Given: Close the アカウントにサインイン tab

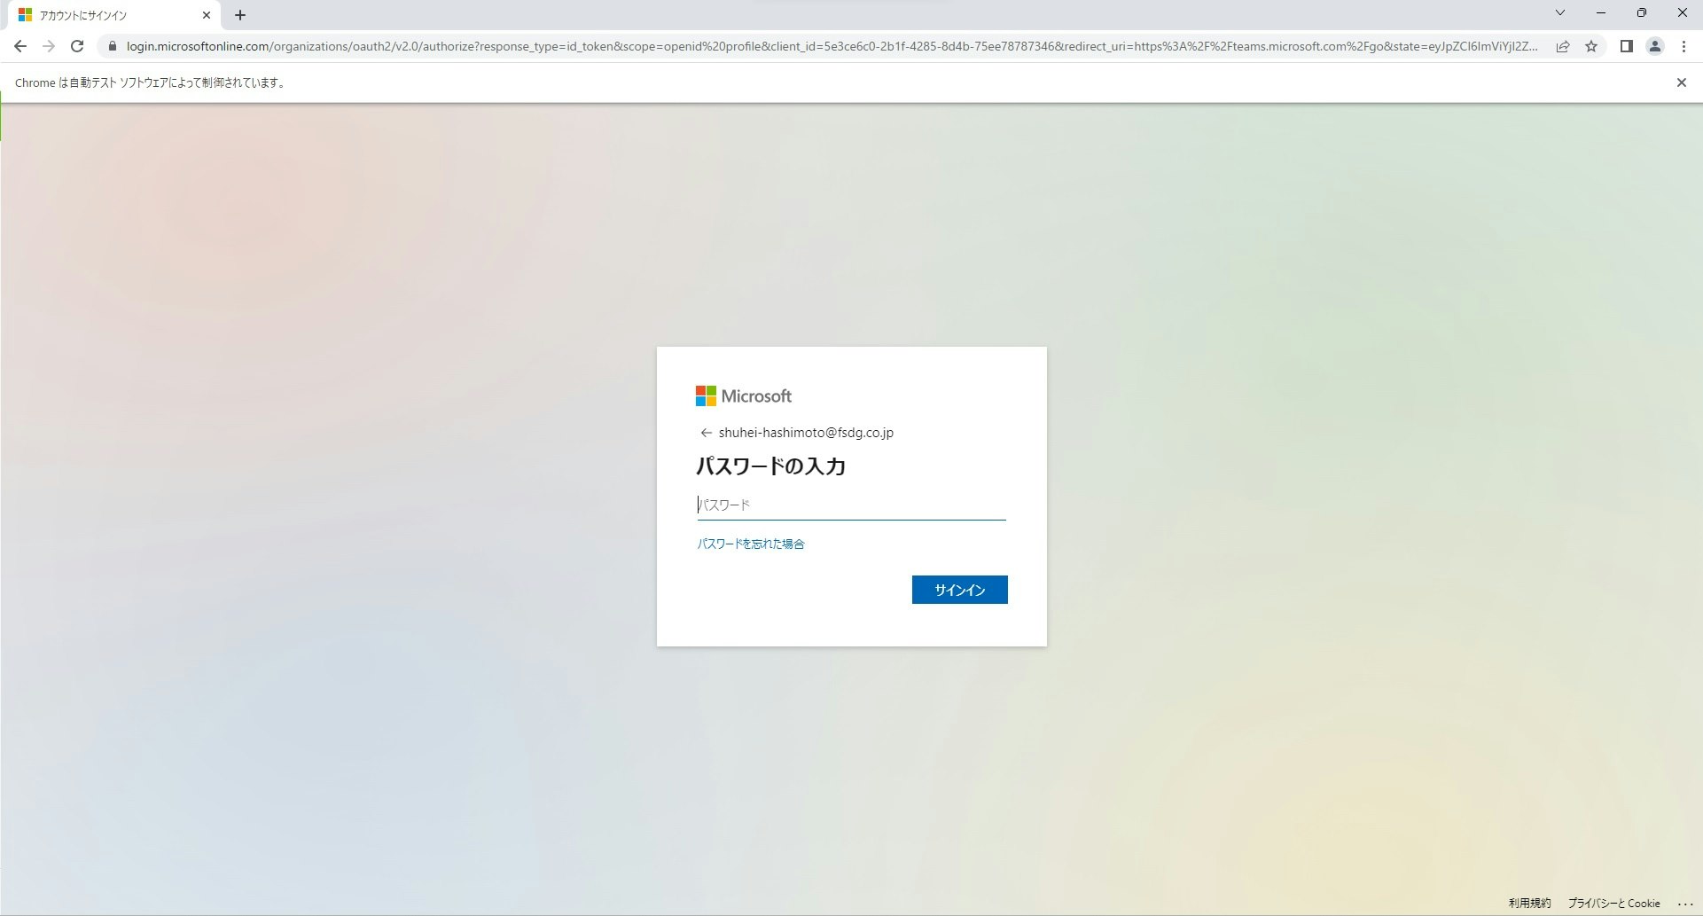Looking at the screenshot, I should (207, 15).
